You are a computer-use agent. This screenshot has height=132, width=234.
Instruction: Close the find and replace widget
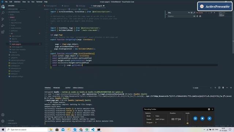pyautogui.click(x=215, y=13)
